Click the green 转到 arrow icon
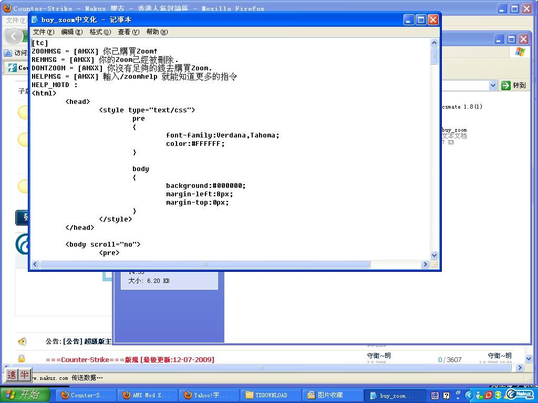Viewport: 538px width, 403px height. click(506, 86)
